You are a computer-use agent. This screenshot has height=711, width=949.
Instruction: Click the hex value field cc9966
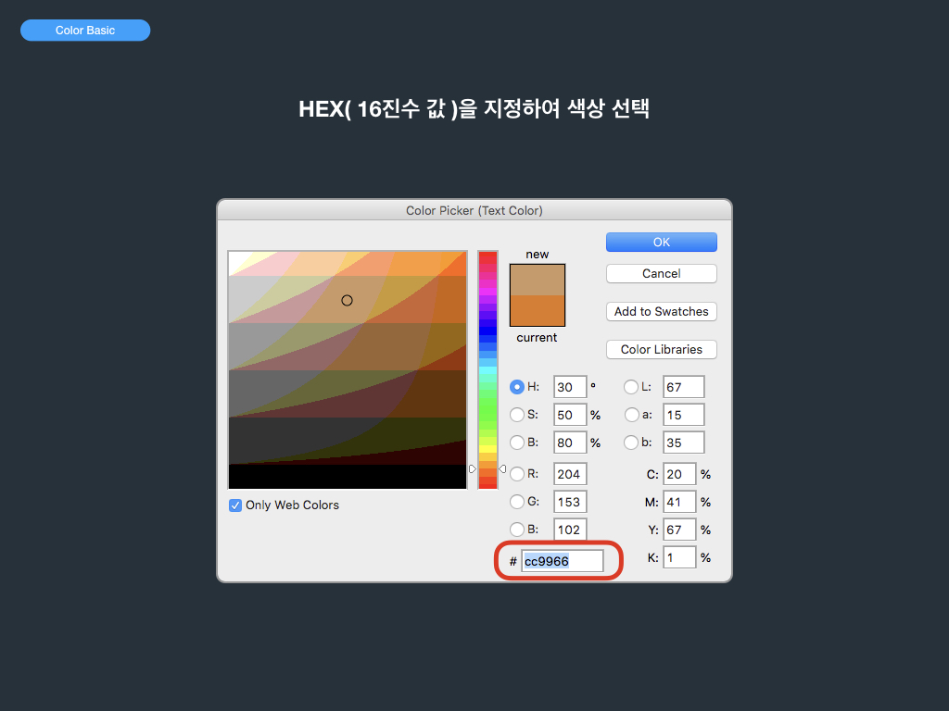pos(562,561)
